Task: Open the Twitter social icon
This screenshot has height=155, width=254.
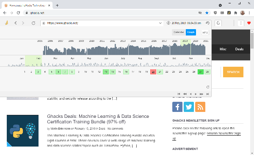Action: pos(189,107)
